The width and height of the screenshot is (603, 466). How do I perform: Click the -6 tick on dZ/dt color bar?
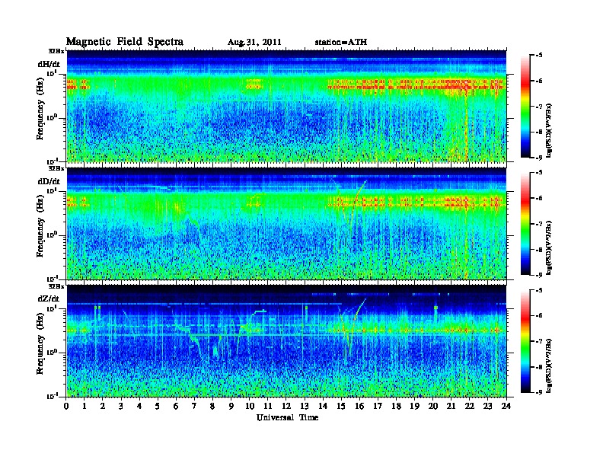click(540, 315)
